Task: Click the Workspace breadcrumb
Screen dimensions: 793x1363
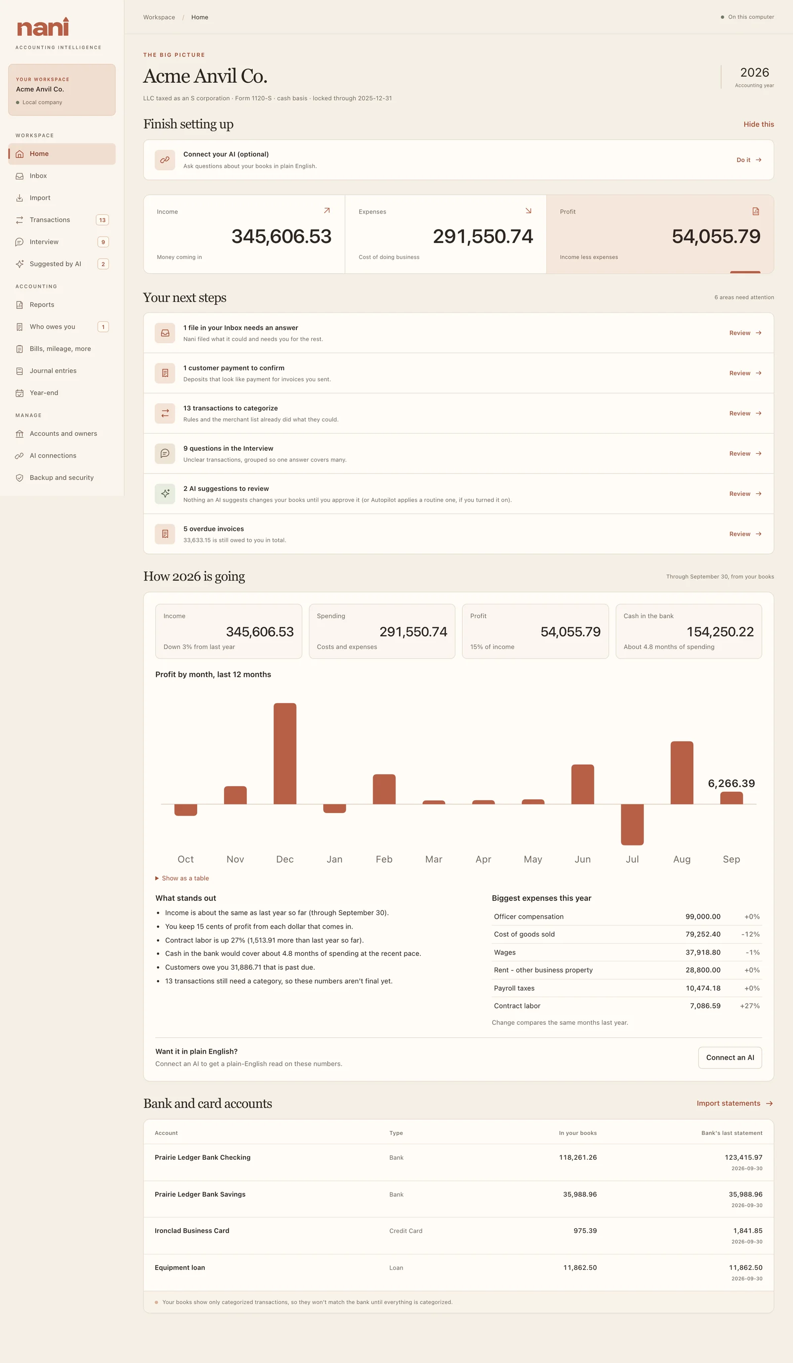Action: pyautogui.click(x=159, y=17)
